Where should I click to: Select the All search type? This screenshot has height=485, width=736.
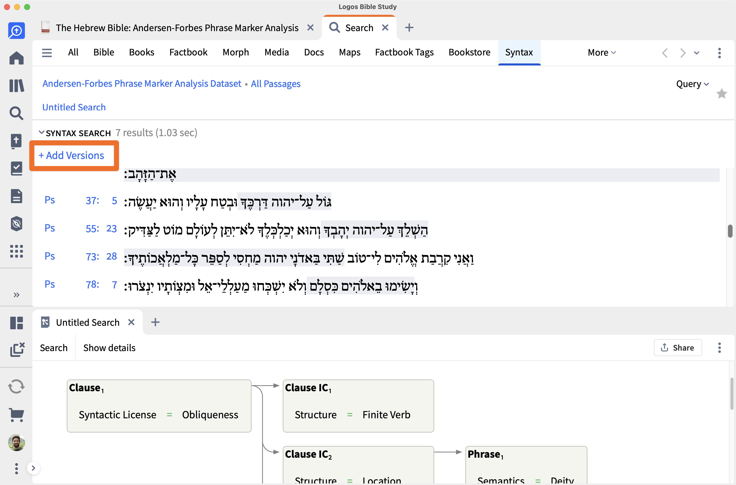(x=73, y=52)
